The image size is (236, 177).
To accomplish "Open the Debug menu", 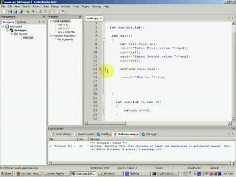I will pos(55,6).
